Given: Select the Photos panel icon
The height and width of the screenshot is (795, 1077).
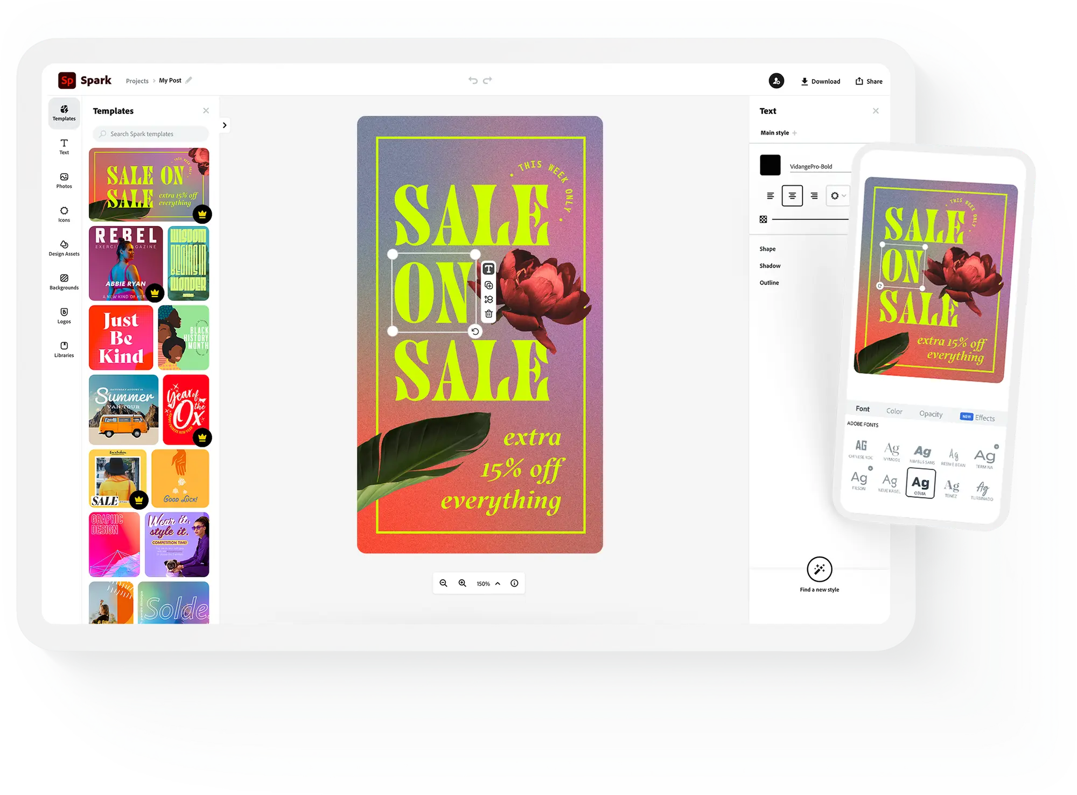Looking at the screenshot, I should coord(65,180).
